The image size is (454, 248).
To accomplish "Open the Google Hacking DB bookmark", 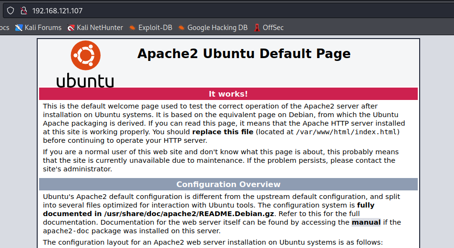I will point(213,28).
